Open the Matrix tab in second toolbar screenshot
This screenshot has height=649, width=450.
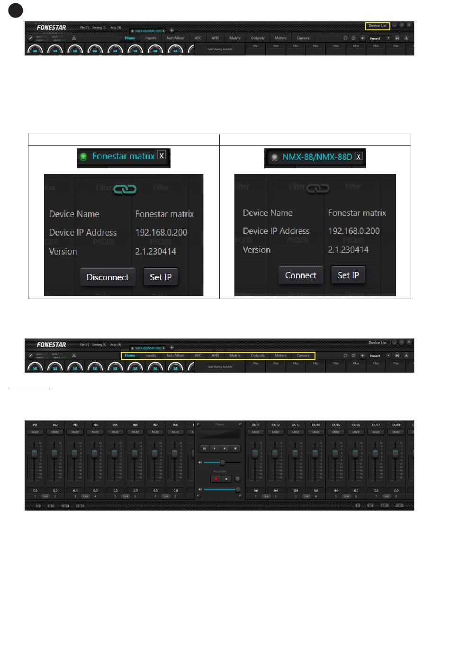pos(235,356)
